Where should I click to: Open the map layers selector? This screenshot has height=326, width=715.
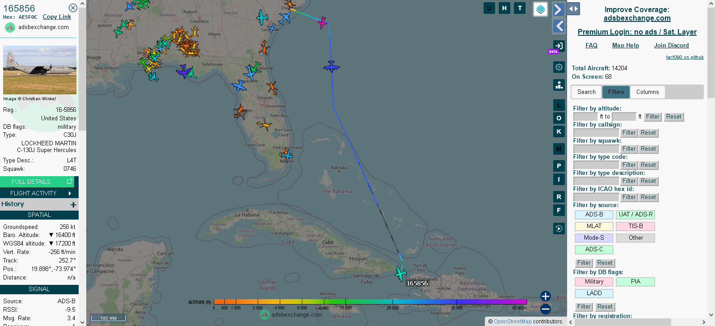point(541,9)
